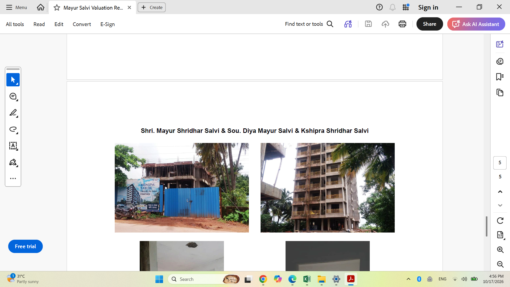Open the E-Sign tab
510x287 pixels.
coord(108,24)
